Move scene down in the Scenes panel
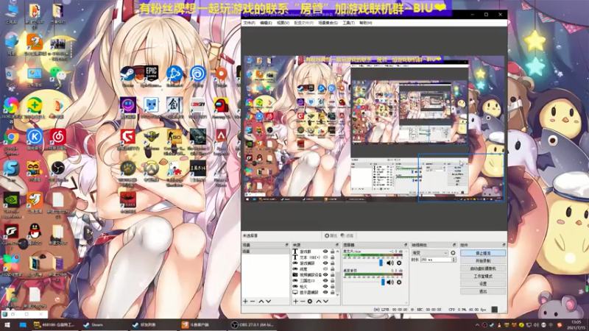 click(x=269, y=302)
